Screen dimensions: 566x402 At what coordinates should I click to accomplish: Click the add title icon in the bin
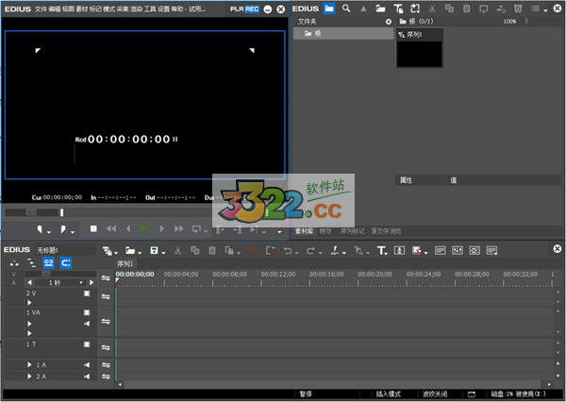pyautogui.click(x=397, y=8)
